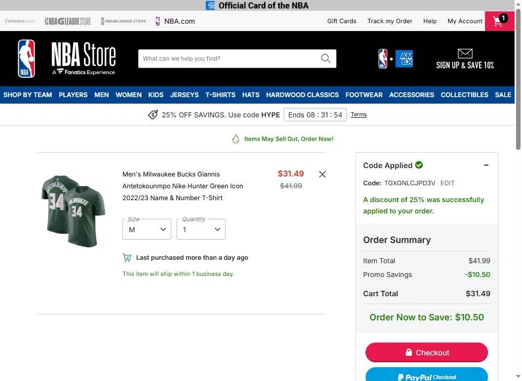Open the Sale menu

(503, 95)
